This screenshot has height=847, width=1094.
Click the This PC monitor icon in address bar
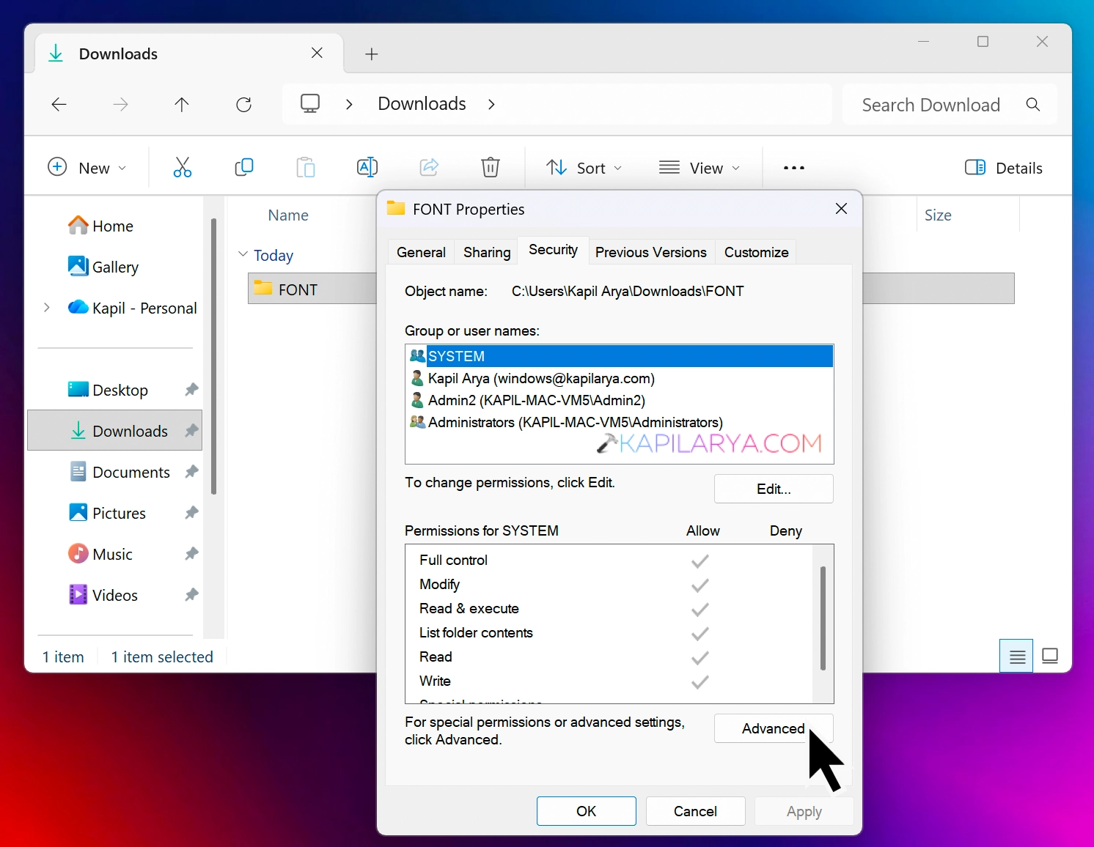[310, 104]
